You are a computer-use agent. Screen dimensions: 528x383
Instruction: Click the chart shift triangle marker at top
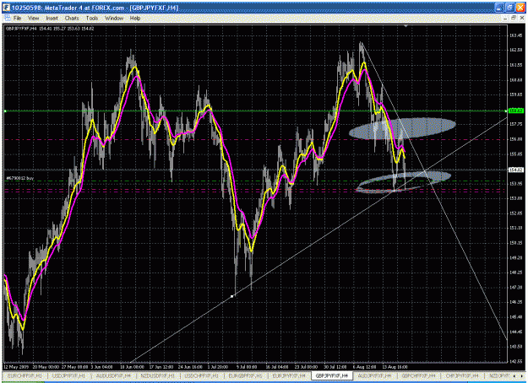406,25
